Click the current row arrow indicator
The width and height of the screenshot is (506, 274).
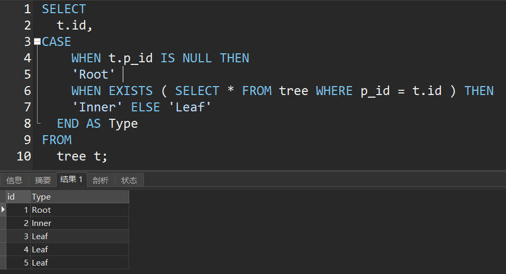(x=3, y=210)
